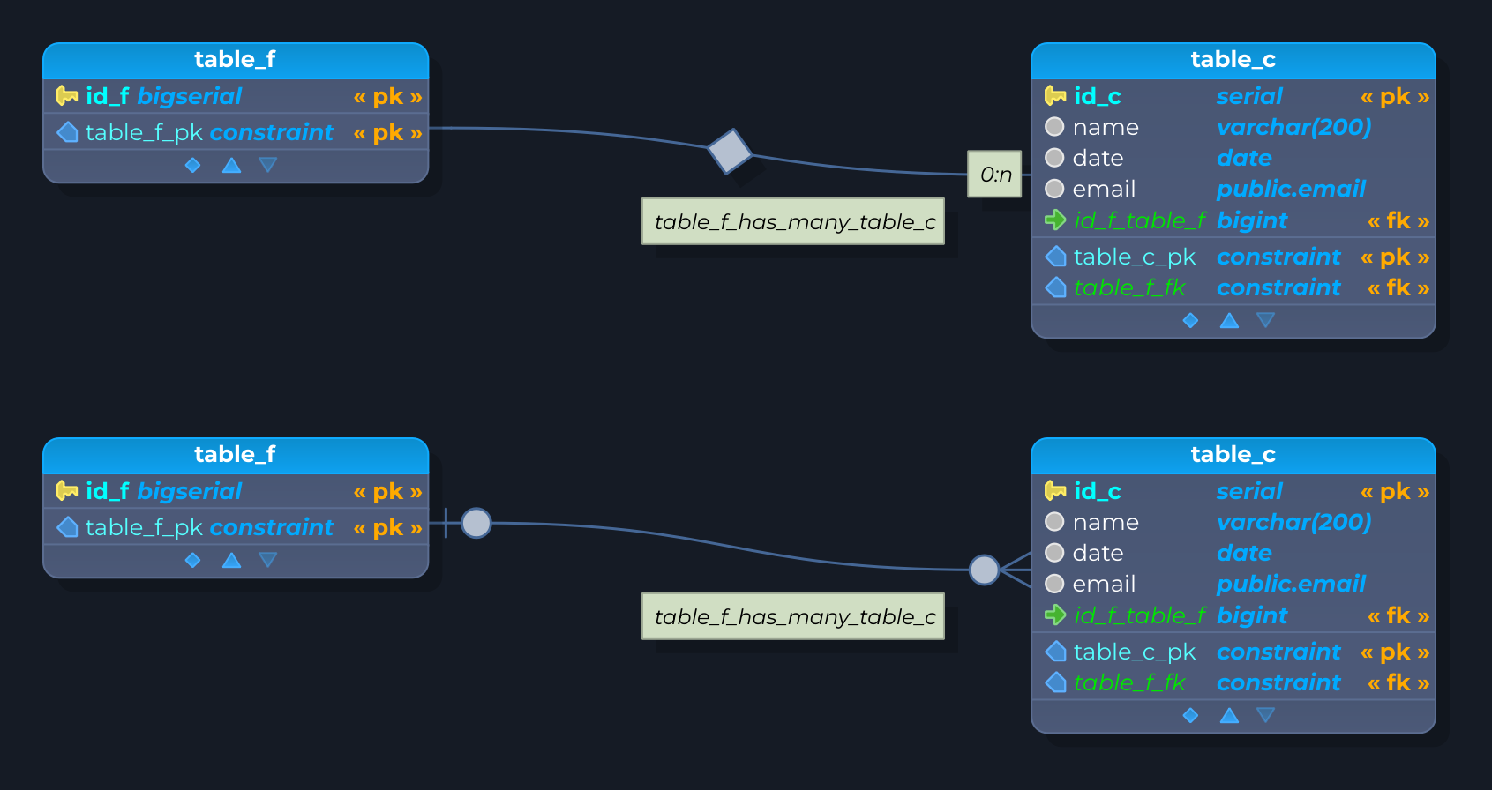Screen dimensions: 1492x790
Task: Click the circle crow's foot connector at the lower table_c
Action: click(x=985, y=570)
